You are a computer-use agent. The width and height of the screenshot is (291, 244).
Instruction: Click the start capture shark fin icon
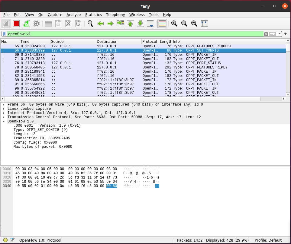click(6, 24)
